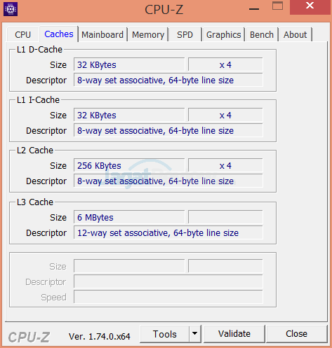Click the Validate button
The image size is (332, 348).
pyautogui.click(x=234, y=334)
